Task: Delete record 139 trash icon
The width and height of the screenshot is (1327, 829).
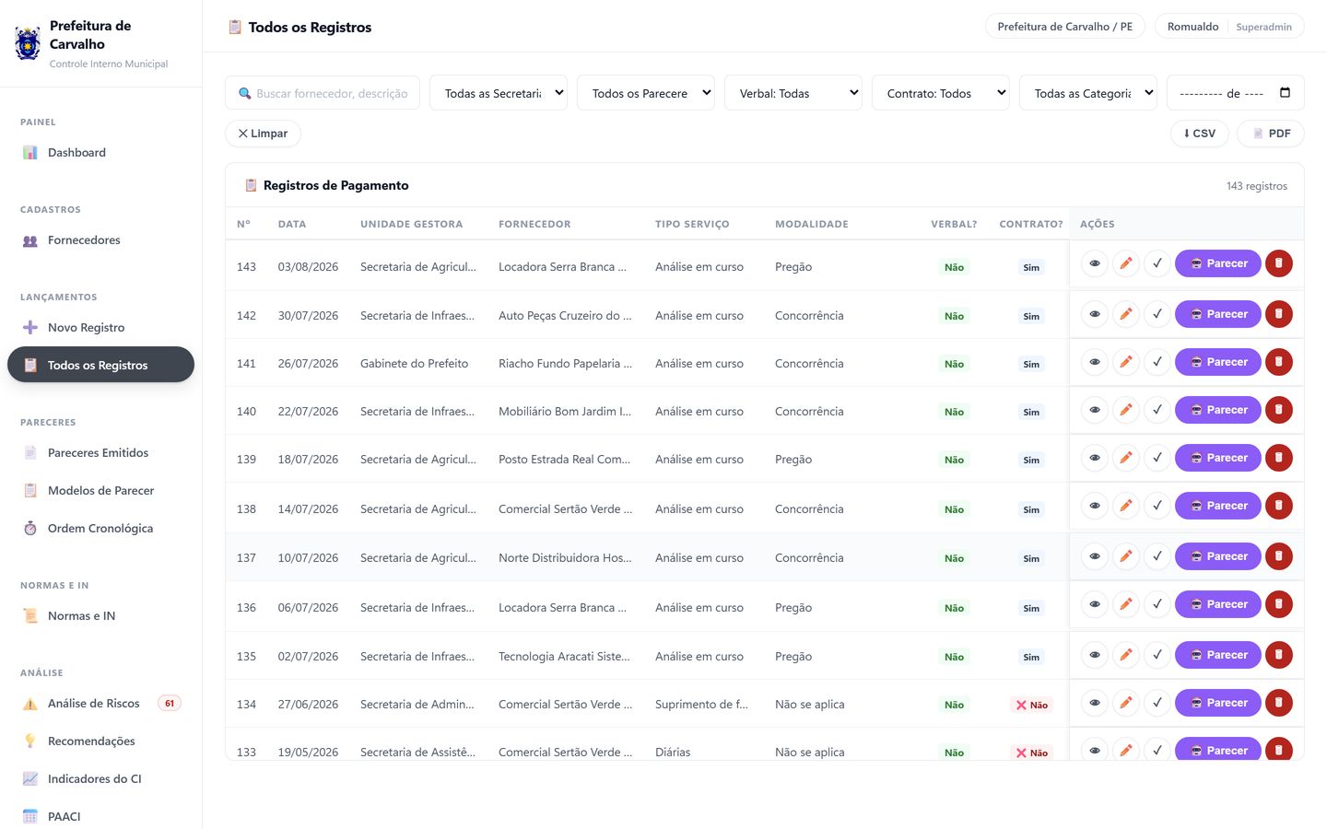Action: pos(1279,458)
